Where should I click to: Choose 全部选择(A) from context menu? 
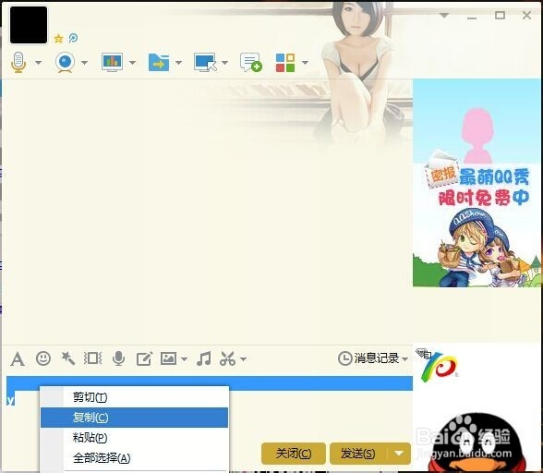click(x=135, y=458)
